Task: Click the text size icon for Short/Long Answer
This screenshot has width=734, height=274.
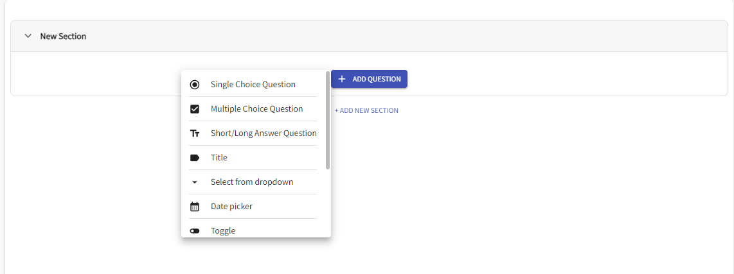Action: click(195, 133)
